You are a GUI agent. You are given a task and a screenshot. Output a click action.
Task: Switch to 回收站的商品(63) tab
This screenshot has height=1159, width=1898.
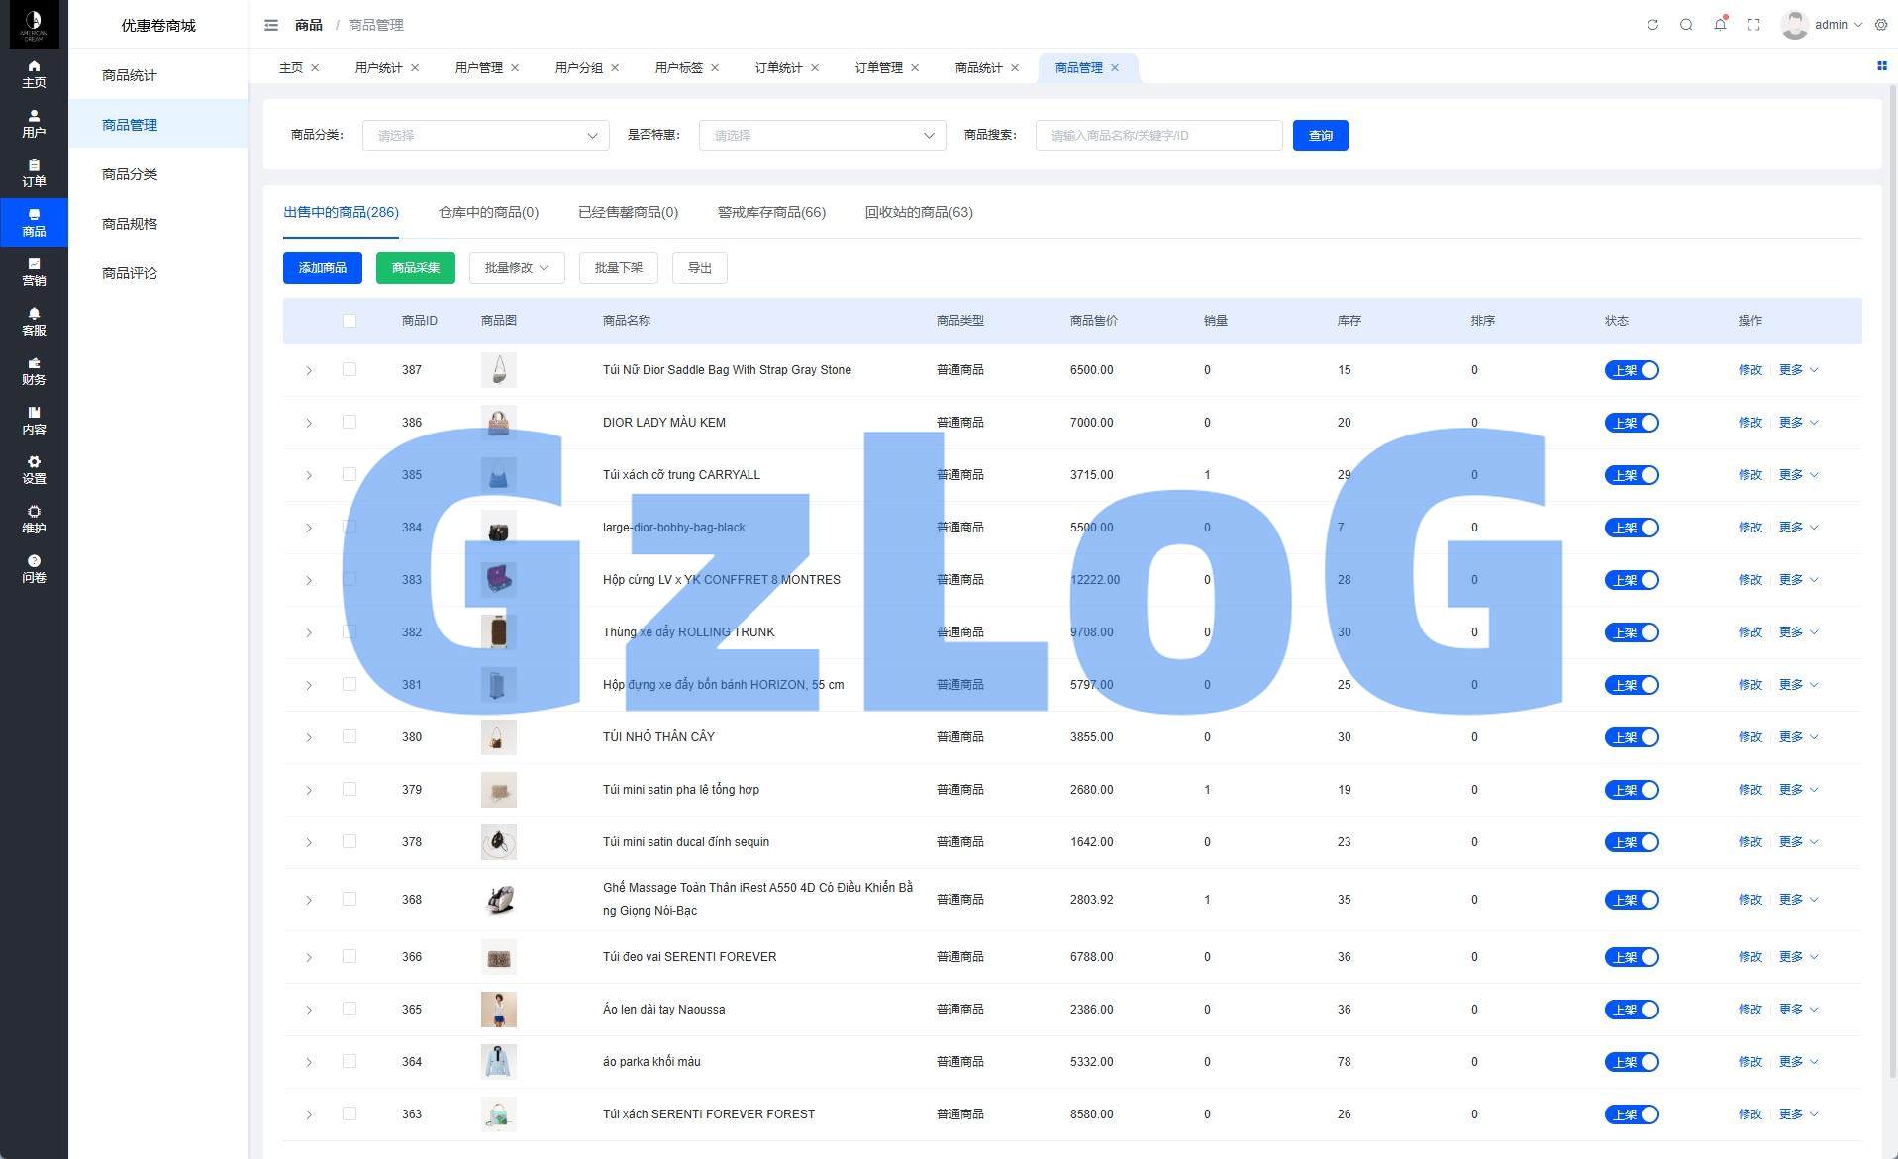click(918, 212)
